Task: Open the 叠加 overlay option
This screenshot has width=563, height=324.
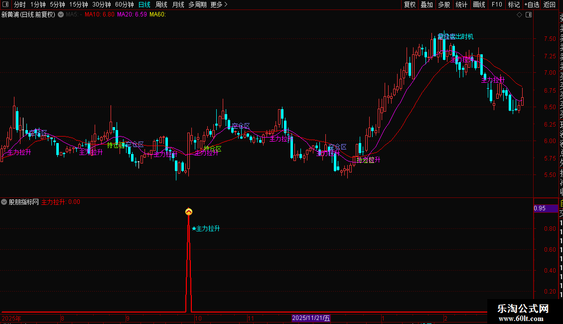Action: (x=426, y=4)
